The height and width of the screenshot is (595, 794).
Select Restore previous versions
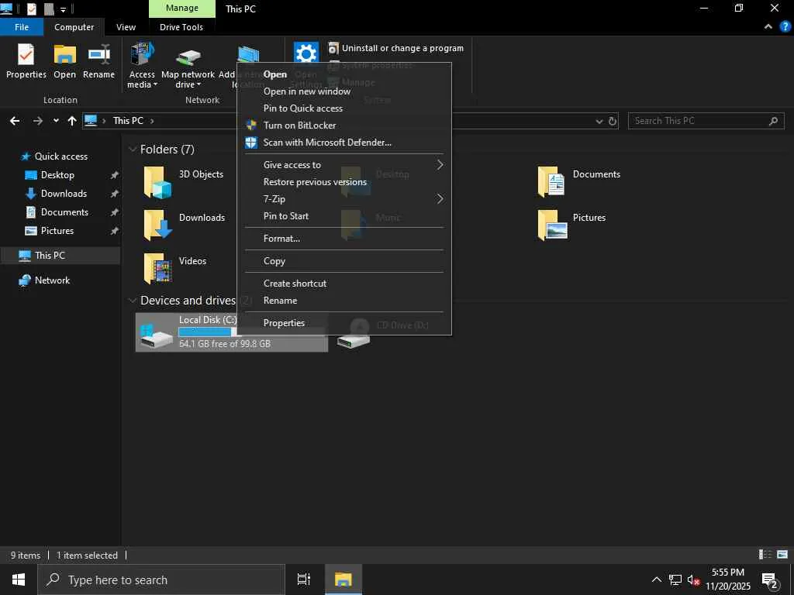pyautogui.click(x=345, y=182)
